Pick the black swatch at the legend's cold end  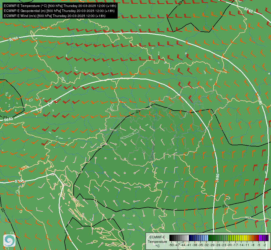pyautogui.click(x=171, y=238)
